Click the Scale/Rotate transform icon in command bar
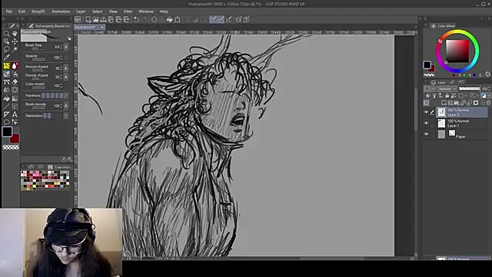The width and height of the screenshot is (492, 277). pyautogui.click(x=178, y=19)
